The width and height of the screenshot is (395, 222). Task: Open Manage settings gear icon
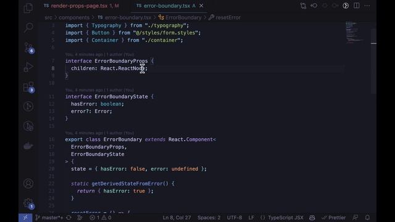[x=28, y=203]
